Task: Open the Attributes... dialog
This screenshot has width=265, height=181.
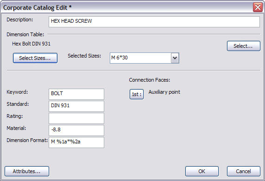Action: pos(27,171)
